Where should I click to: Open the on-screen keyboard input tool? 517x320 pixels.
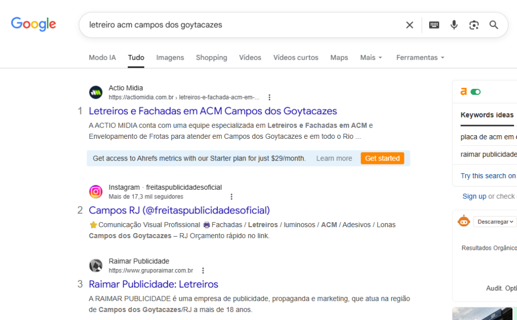(x=434, y=25)
